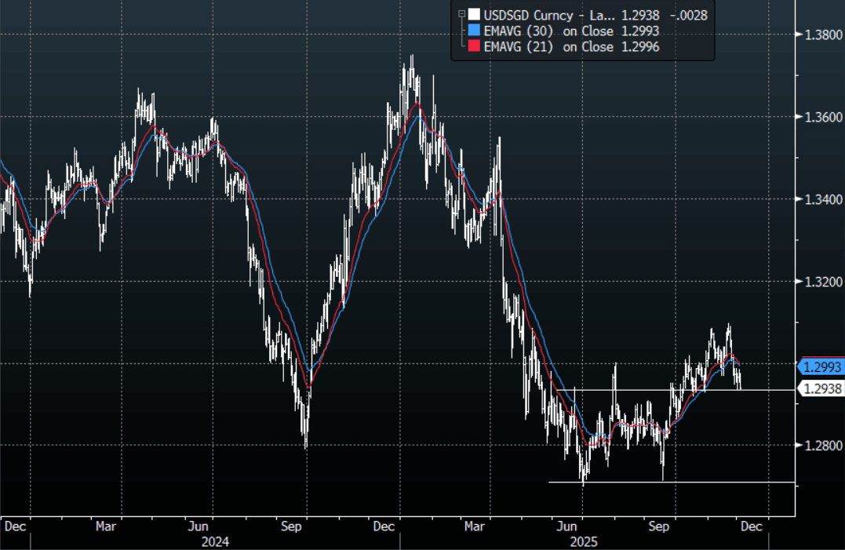845x550 pixels.
Task: Click the white USDSGD color swatch
Action: click(473, 13)
